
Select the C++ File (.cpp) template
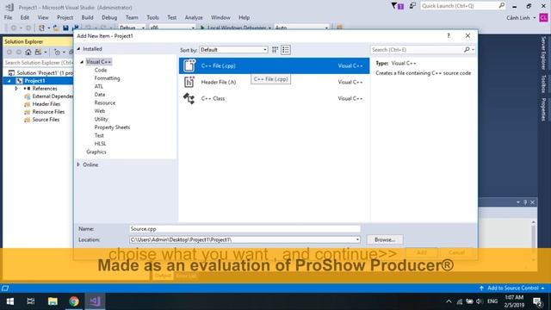[274, 65]
